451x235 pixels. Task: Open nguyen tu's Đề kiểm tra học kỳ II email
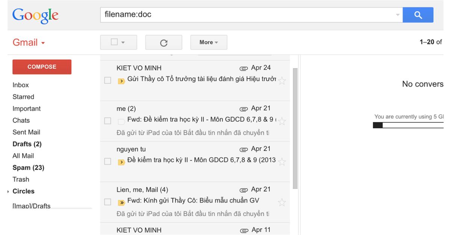201,160
